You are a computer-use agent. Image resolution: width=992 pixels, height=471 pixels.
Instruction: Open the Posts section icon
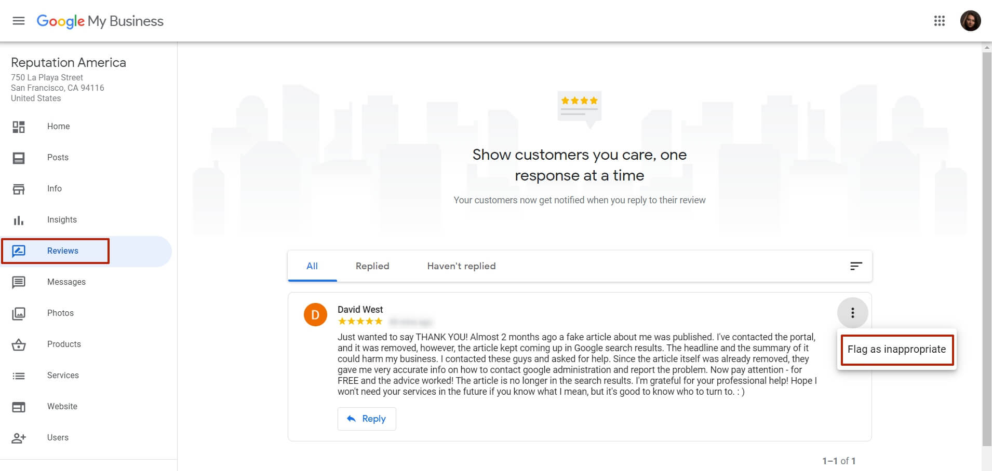pos(19,158)
